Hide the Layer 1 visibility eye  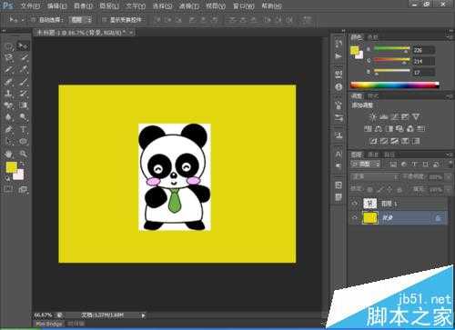(355, 204)
